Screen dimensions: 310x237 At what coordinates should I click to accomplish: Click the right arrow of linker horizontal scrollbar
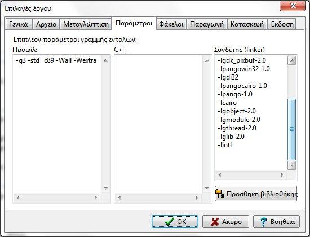(x=282, y=175)
